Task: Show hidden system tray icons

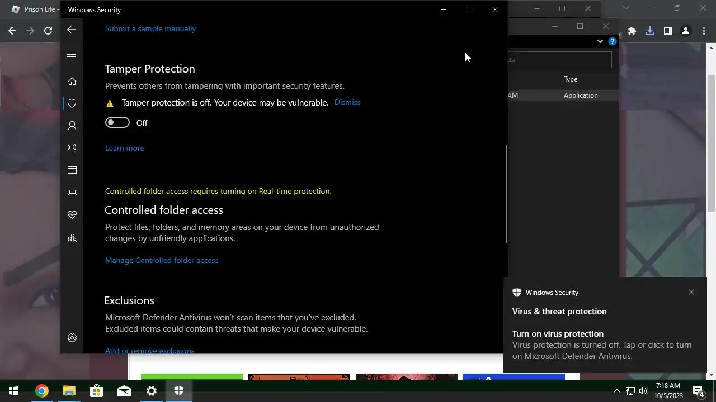Action: pyautogui.click(x=617, y=391)
